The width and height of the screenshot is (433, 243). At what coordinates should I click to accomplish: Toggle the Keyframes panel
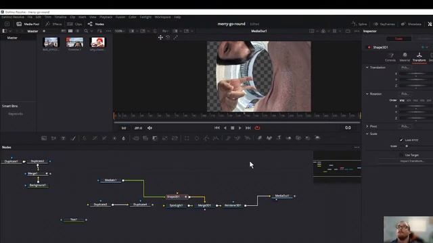[x=384, y=24]
